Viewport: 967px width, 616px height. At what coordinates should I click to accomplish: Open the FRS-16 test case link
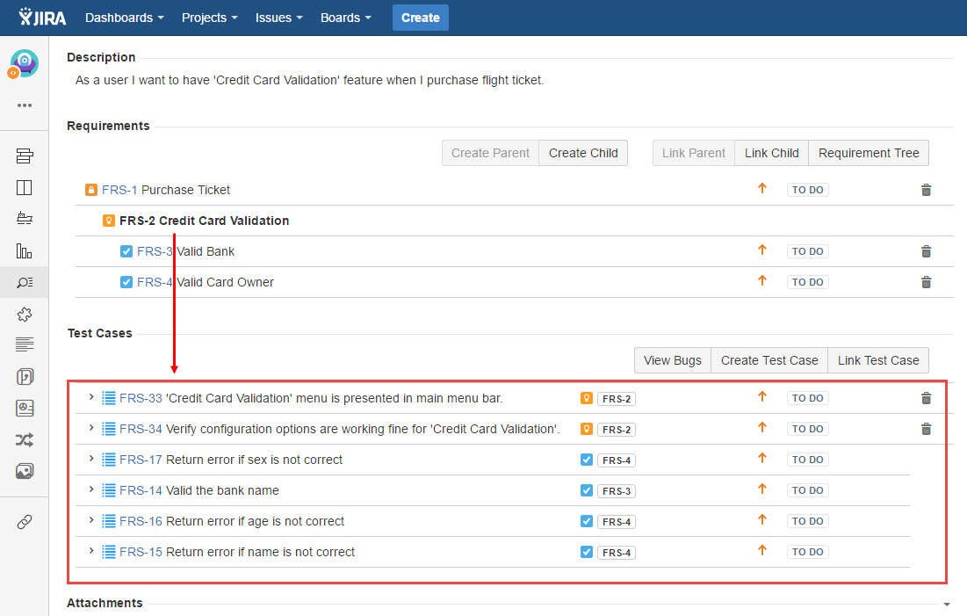tap(141, 522)
